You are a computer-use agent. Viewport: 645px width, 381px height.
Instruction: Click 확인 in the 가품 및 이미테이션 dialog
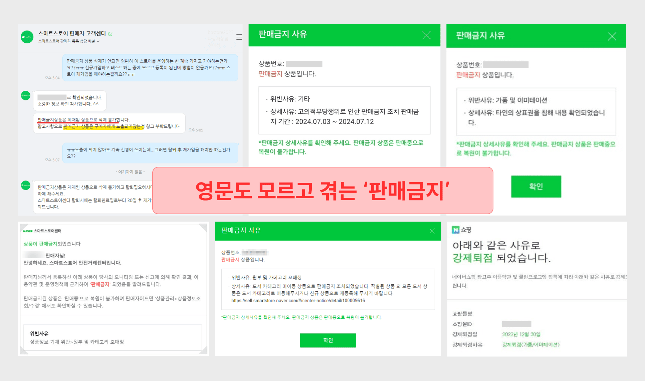[x=536, y=186]
